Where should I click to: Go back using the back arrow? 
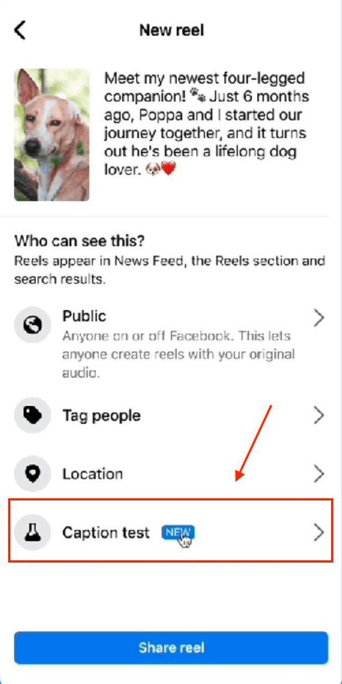[20, 30]
